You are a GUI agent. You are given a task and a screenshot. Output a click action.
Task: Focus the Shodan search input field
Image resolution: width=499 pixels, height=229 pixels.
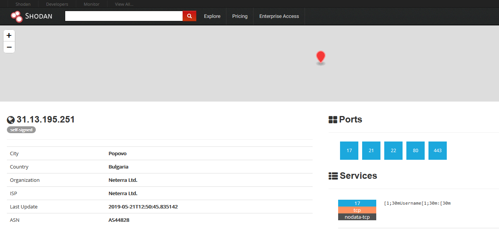tap(124, 16)
